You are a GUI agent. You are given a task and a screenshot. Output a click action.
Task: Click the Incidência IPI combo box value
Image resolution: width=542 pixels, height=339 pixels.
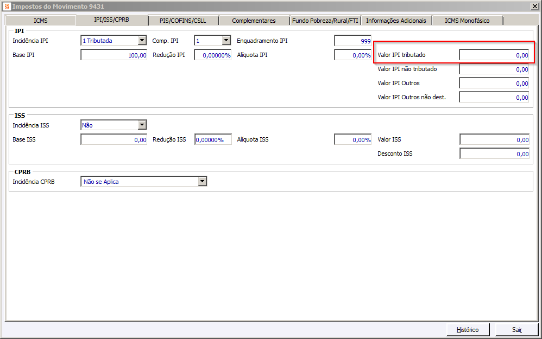coord(109,41)
